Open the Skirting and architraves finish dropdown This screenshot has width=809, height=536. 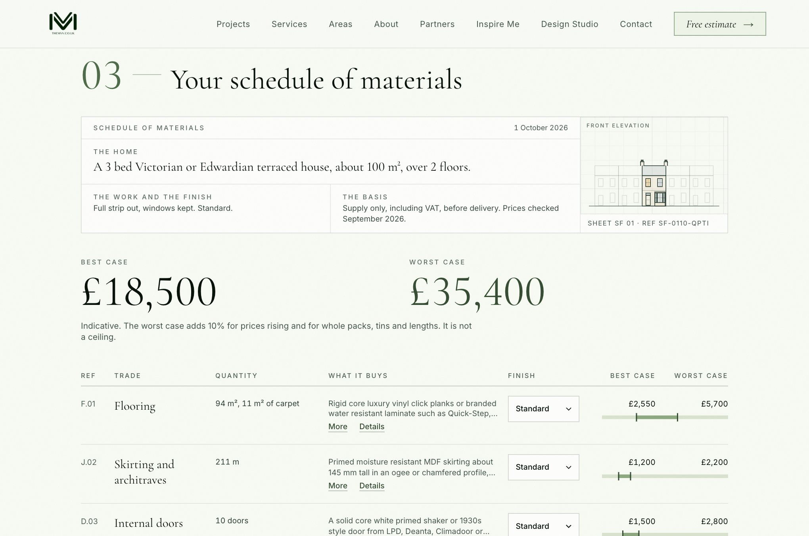coord(543,467)
